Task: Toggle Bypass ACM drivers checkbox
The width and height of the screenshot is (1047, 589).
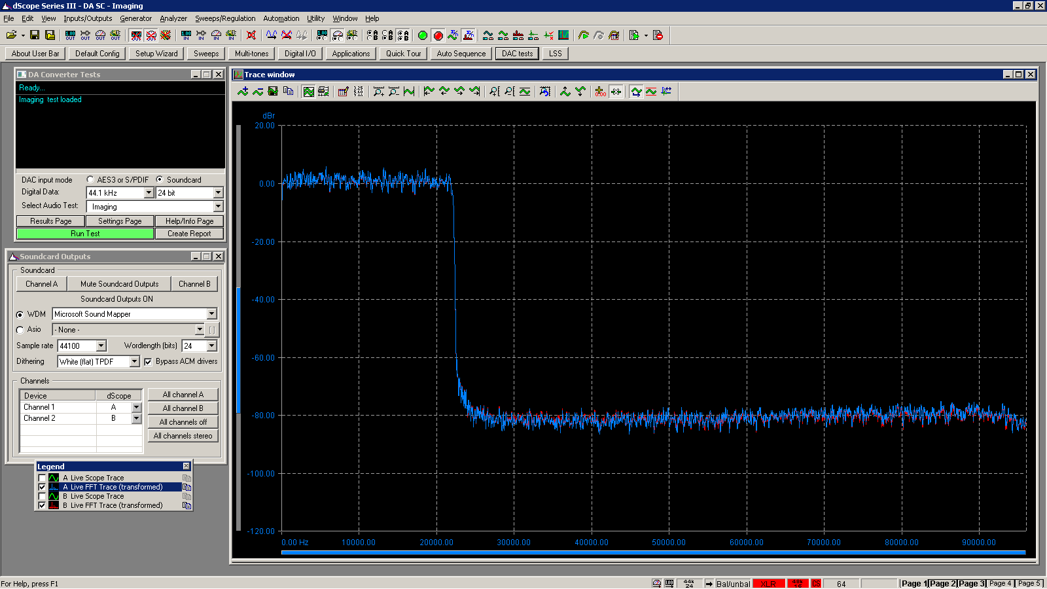Action: click(x=148, y=361)
